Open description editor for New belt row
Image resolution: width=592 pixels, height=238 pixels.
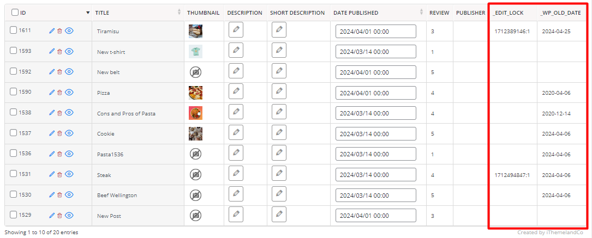point(236,71)
